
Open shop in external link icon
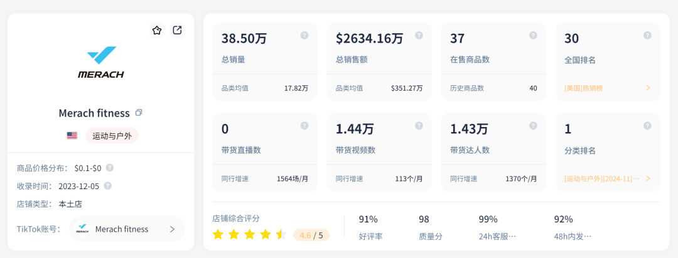[178, 30]
